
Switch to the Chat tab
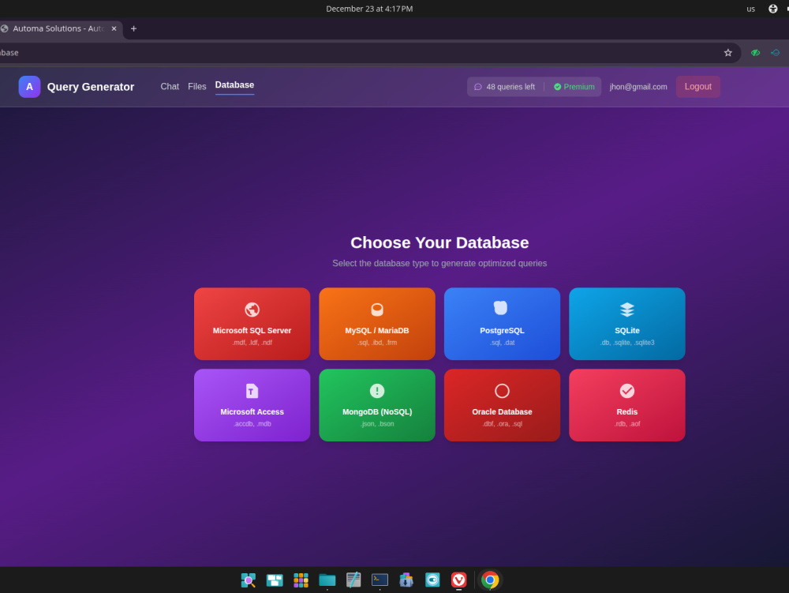(x=170, y=87)
